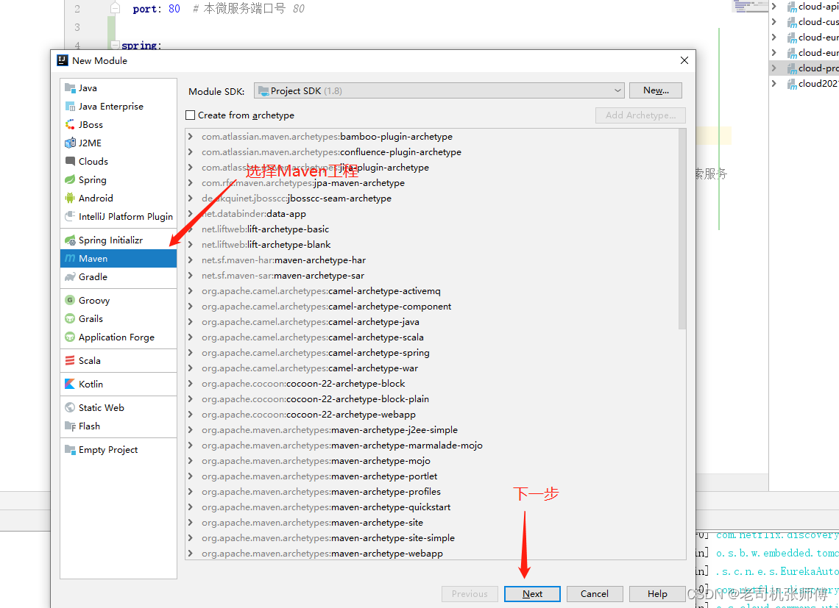
Task: Click the Cancel button
Action: 595,593
